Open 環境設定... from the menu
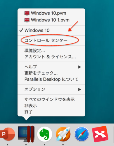Viewport: 114px width, 146px height. tap(51, 51)
